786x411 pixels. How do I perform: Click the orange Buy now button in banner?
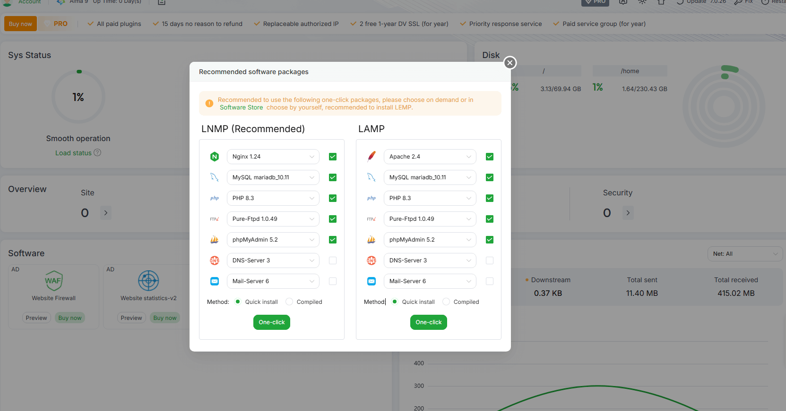click(20, 24)
